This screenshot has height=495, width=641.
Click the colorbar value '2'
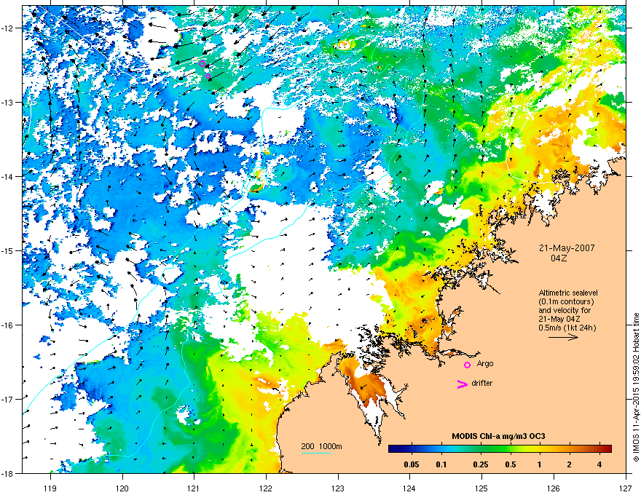[x=570, y=464]
